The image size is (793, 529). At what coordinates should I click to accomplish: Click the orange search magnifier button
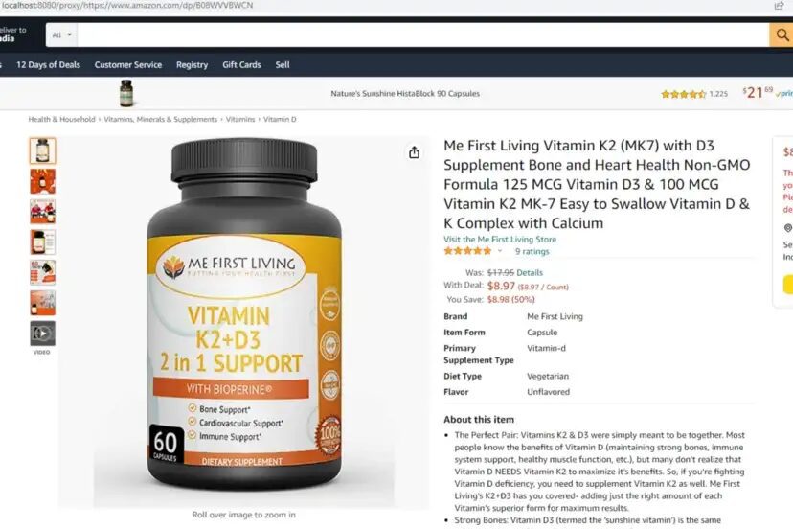click(782, 34)
